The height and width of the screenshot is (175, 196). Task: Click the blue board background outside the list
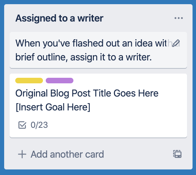98,172
